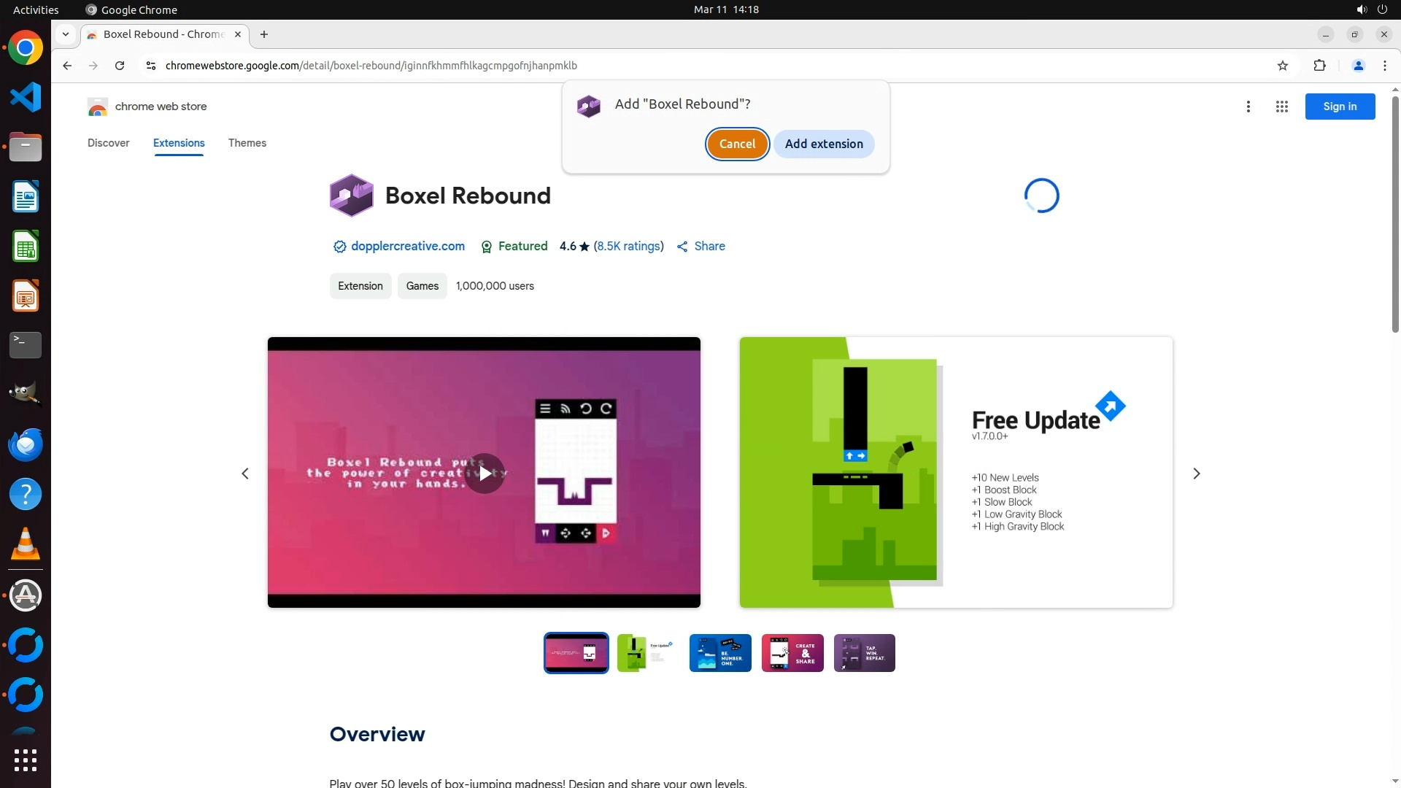Click the Chrome profile avatar icon
Screen dimensions: 1401x788
click(x=1358, y=66)
